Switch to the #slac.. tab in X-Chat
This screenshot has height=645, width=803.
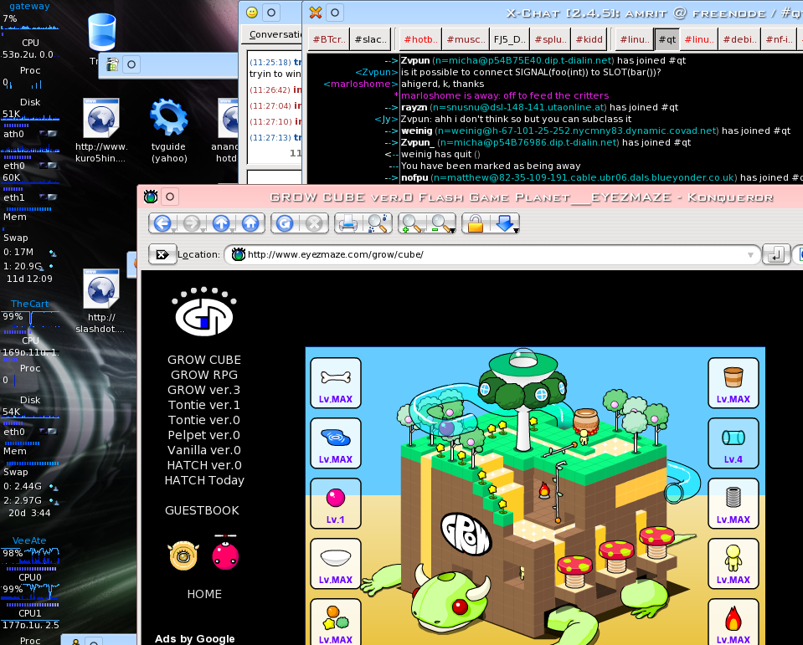pyautogui.click(x=371, y=39)
